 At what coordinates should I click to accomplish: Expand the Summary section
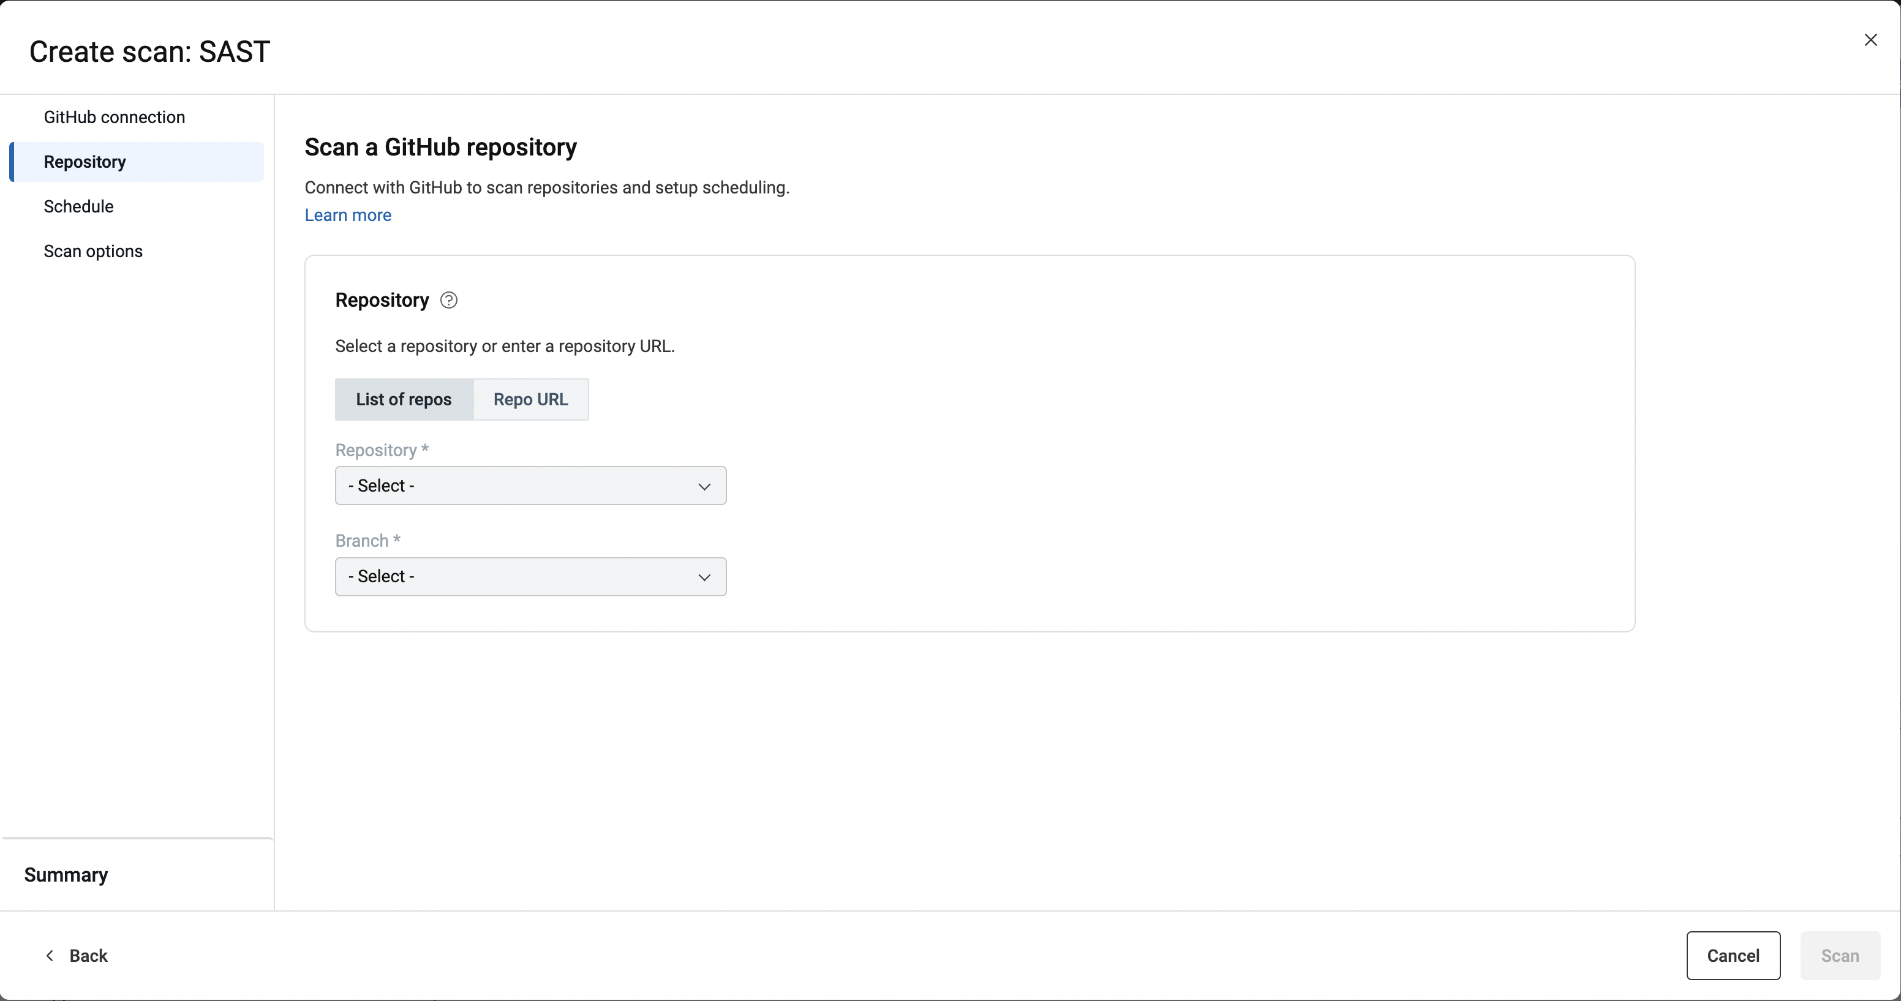pyautogui.click(x=66, y=875)
